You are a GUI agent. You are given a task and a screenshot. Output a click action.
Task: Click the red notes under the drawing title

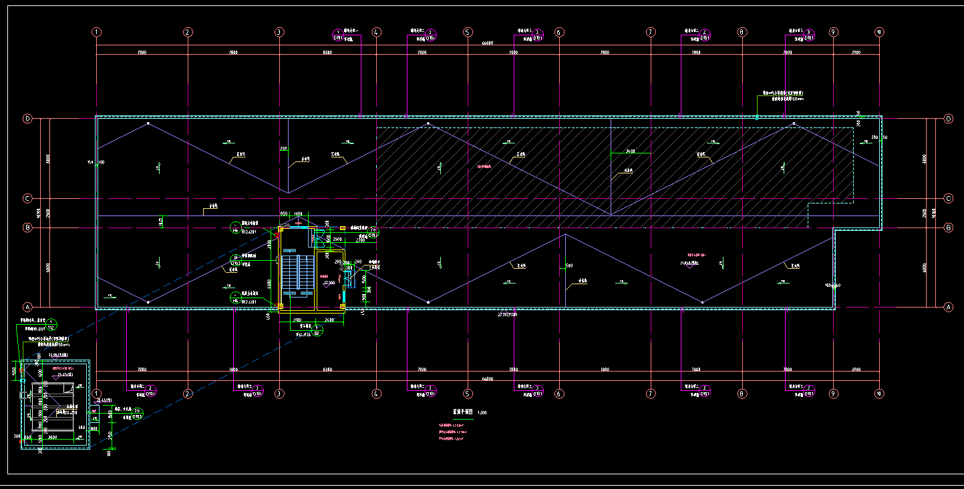pos(450,431)
